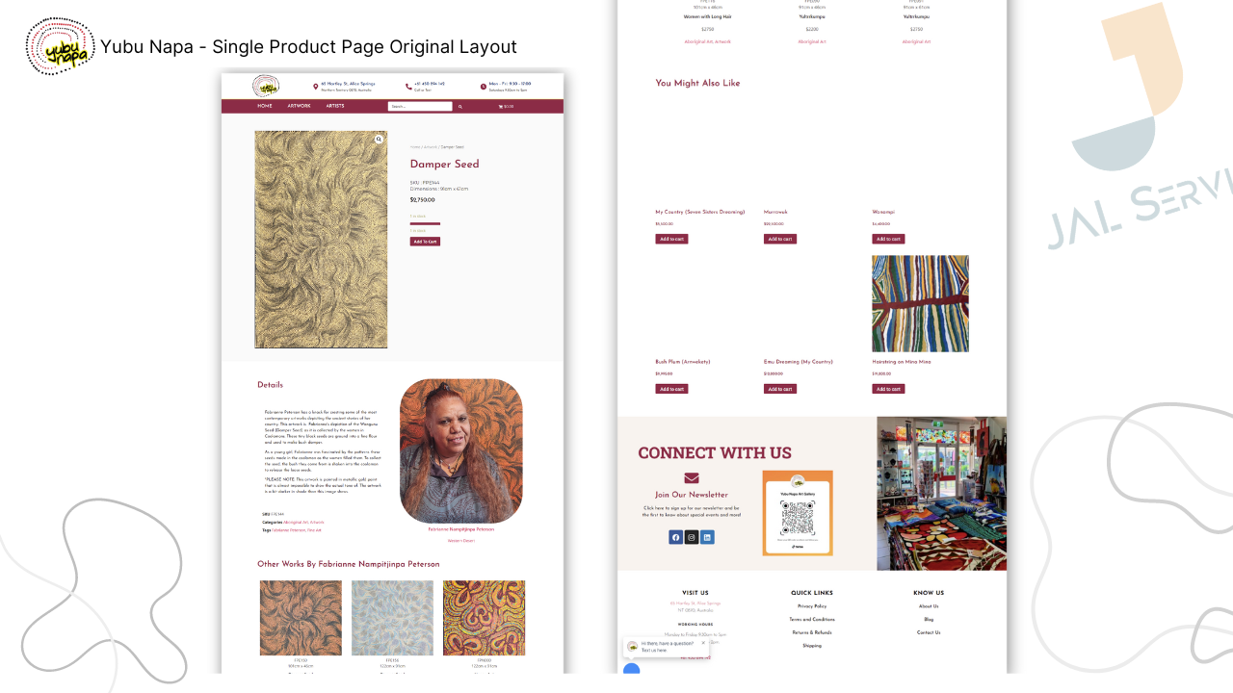Screen dimensions: 1233x693
Task: Open the ARTISTS menu item
Action: click(x=335, y=106)
